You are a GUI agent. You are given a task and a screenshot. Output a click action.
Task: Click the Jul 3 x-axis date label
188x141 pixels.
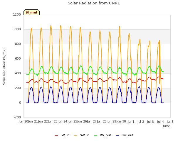tap(150, 122)
